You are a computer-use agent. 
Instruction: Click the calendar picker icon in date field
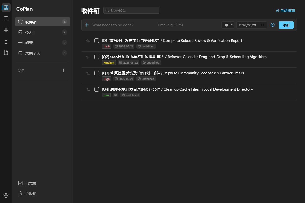tap(263, 25)
